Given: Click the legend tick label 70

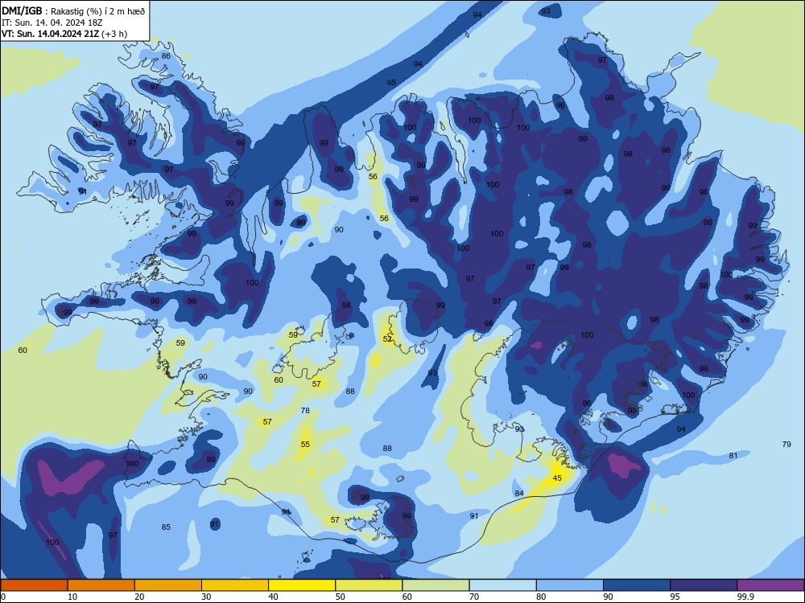Looking at the screenshot, I should [x=474, y=597].
